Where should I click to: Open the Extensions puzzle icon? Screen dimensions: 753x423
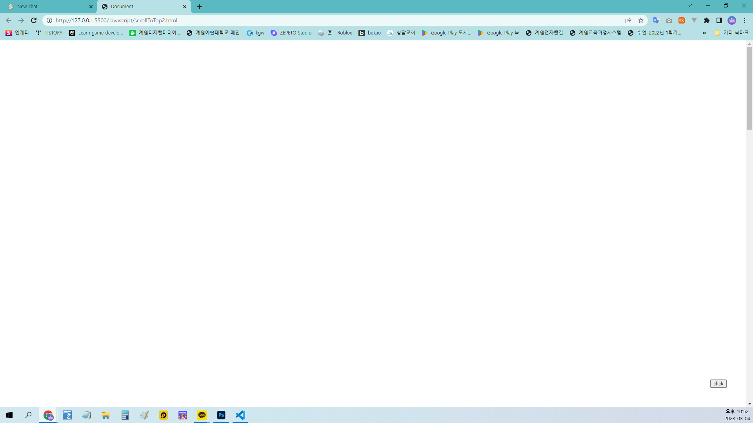pyautogui.click(x=707, y=20)
